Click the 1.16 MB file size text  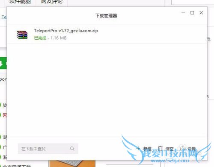59,38
